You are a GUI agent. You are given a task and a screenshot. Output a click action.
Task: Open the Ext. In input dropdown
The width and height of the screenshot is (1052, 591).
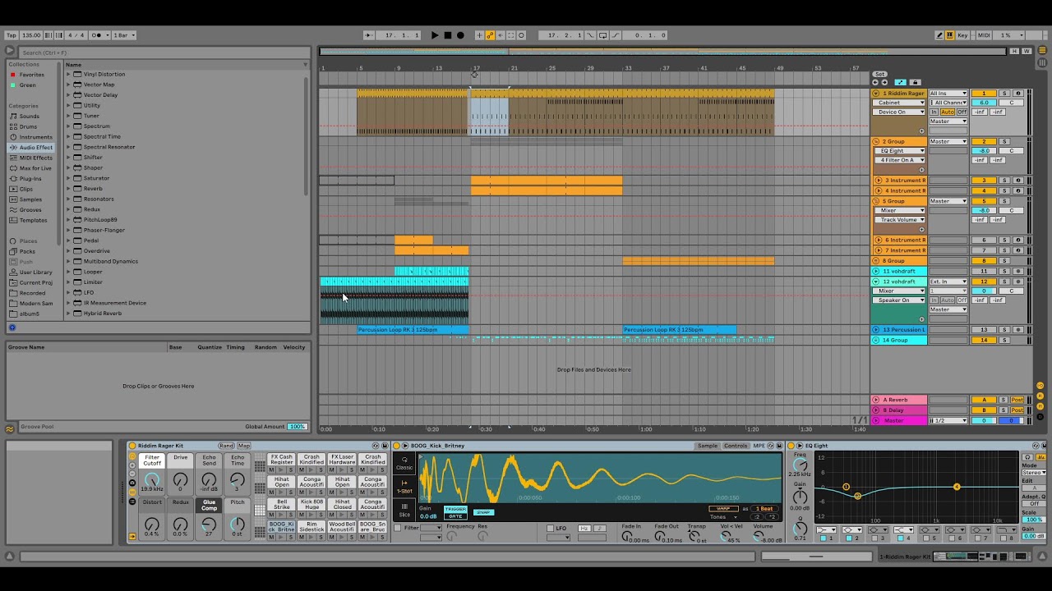(948, 282)
